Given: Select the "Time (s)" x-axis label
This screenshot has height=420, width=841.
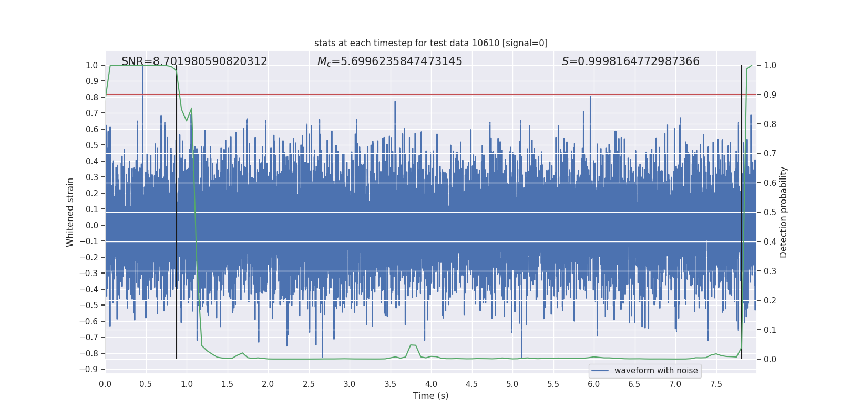Looking at the screenshot, I should pos(430,396).
